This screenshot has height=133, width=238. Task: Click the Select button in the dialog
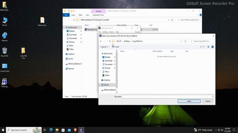point(189,101)
